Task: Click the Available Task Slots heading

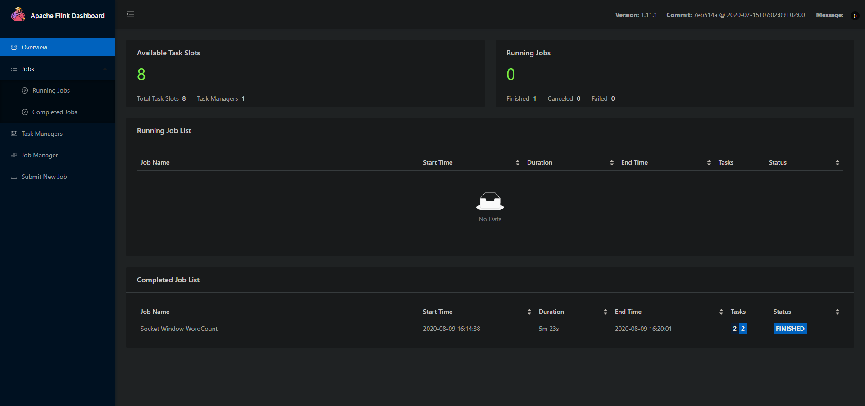Action: (168, 53)
